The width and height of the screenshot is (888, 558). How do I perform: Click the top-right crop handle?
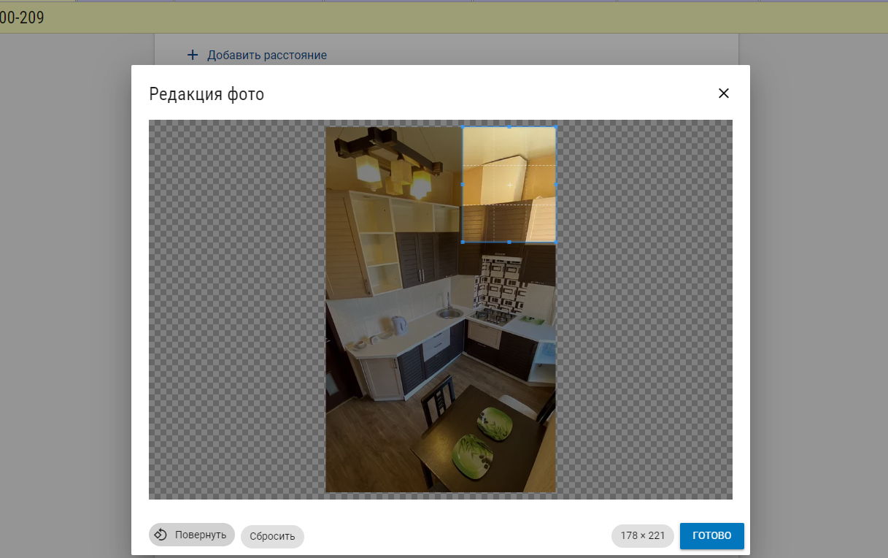555,127
